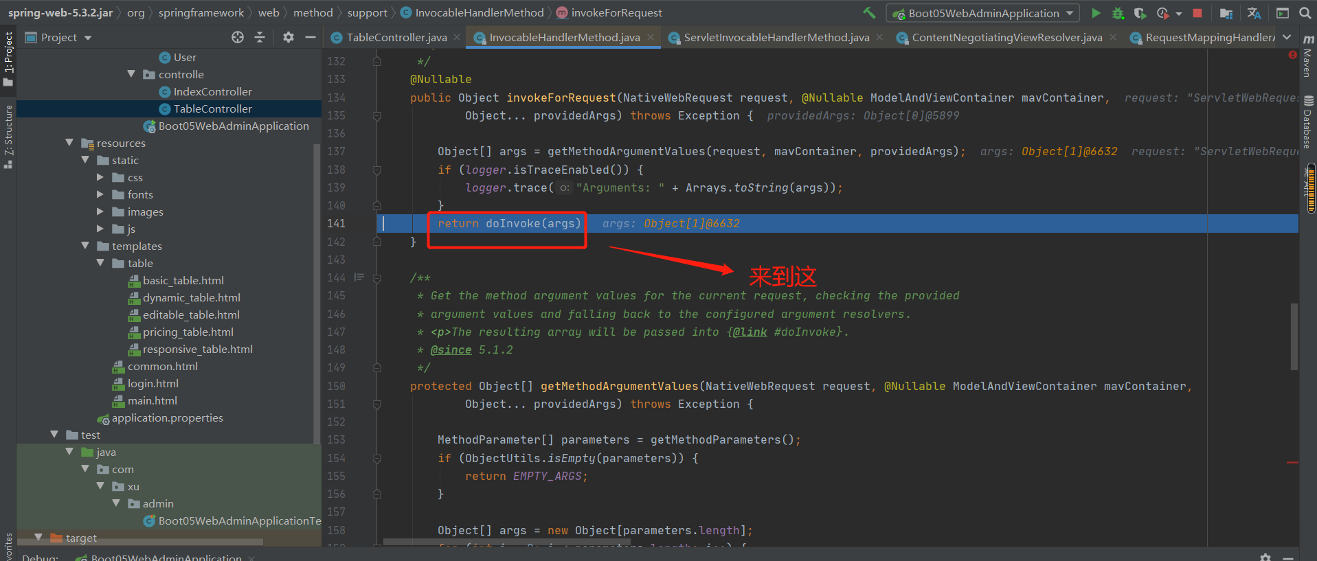The width and height of the screenshot is (1317, 561).
Task: Close the ContentNegotiatingViewResolver.java tab
Action: click(1113, 37)
